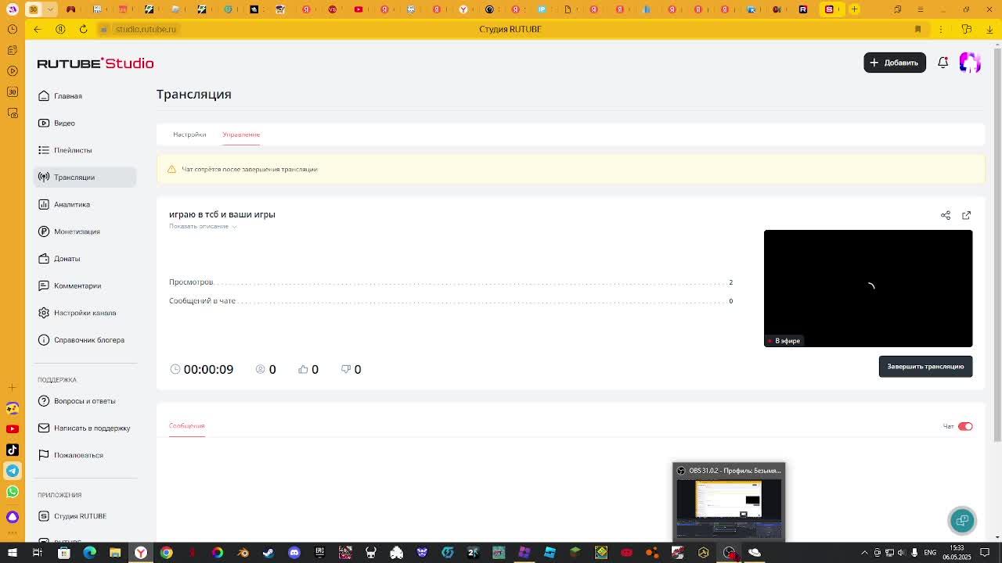The image size is (1002, 563).
Task: Open the support chat floating button
Action: [x=962, y=520]
